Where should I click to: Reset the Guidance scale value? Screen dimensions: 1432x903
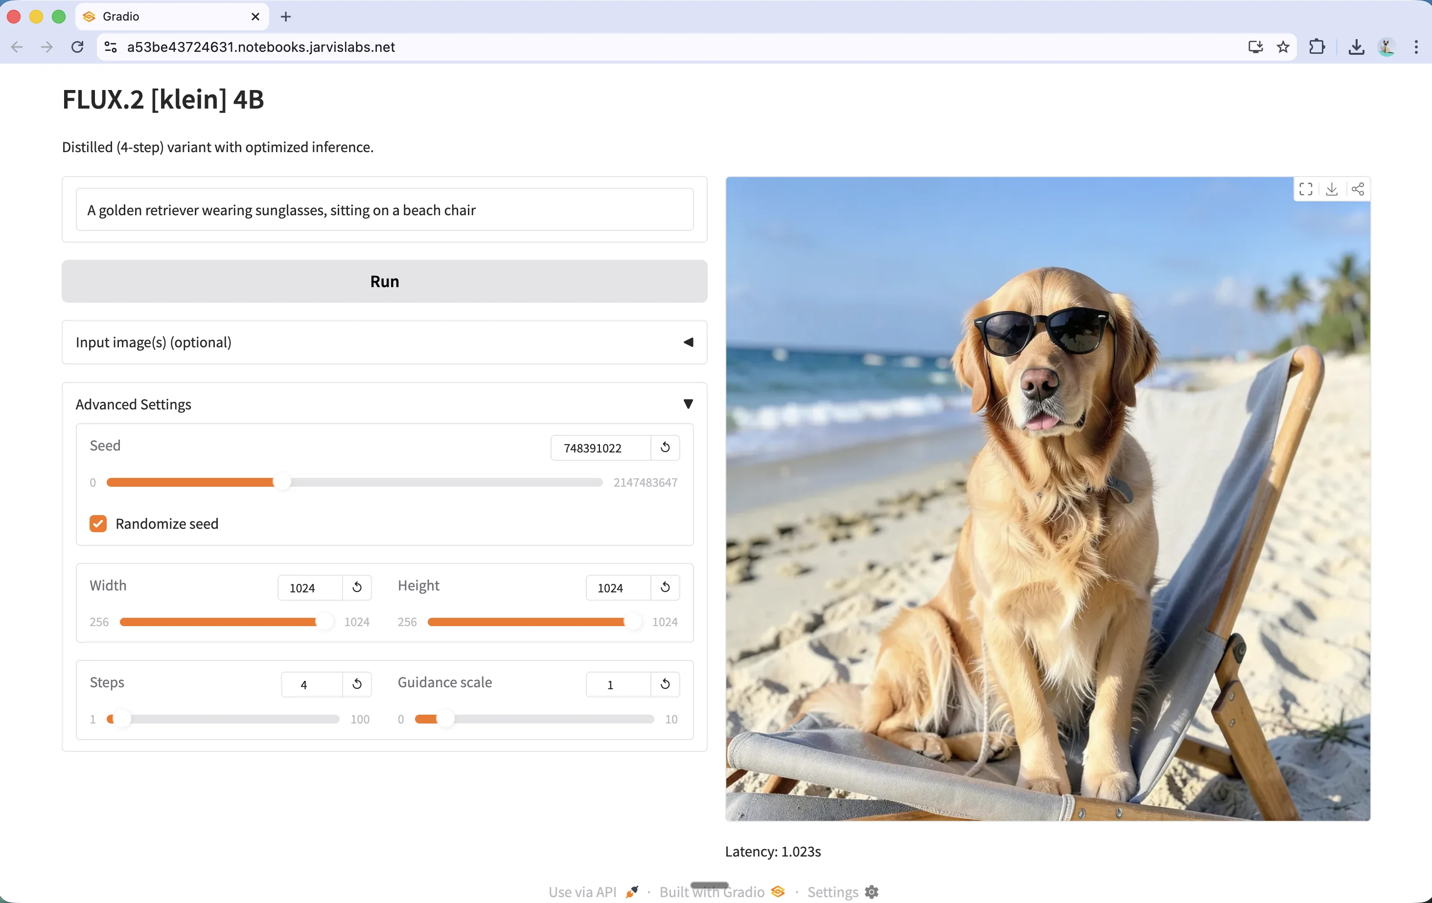point(665,684)
